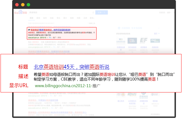
Task: Click the 推广 label after the URL
Action: (x=96, y=86)
